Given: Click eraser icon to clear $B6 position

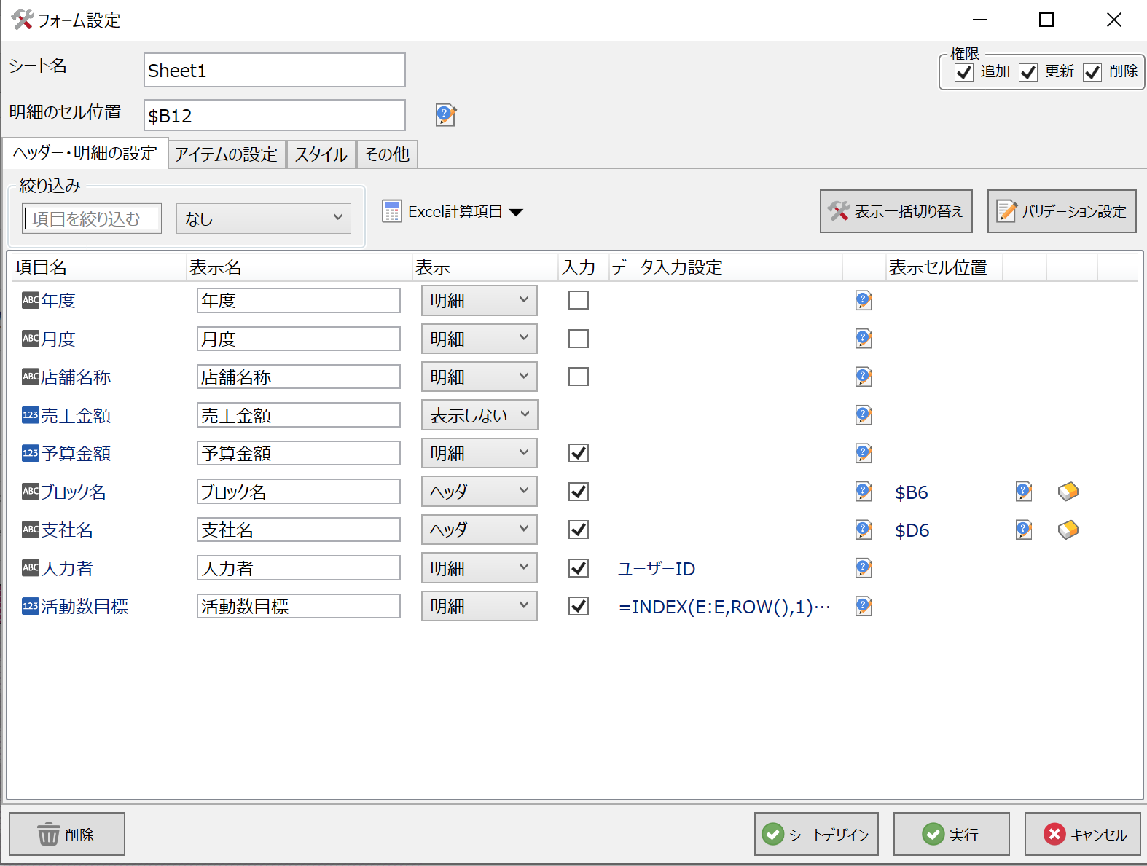Looking at the screenshot, I should pos(1068,492).
